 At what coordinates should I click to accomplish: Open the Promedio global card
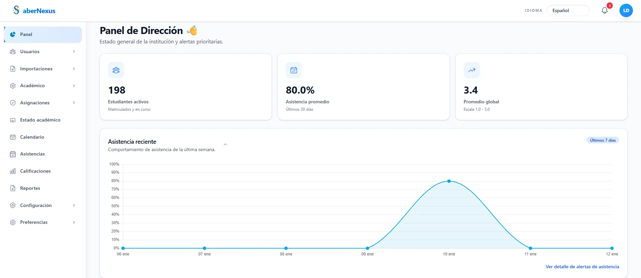point(541,87)
